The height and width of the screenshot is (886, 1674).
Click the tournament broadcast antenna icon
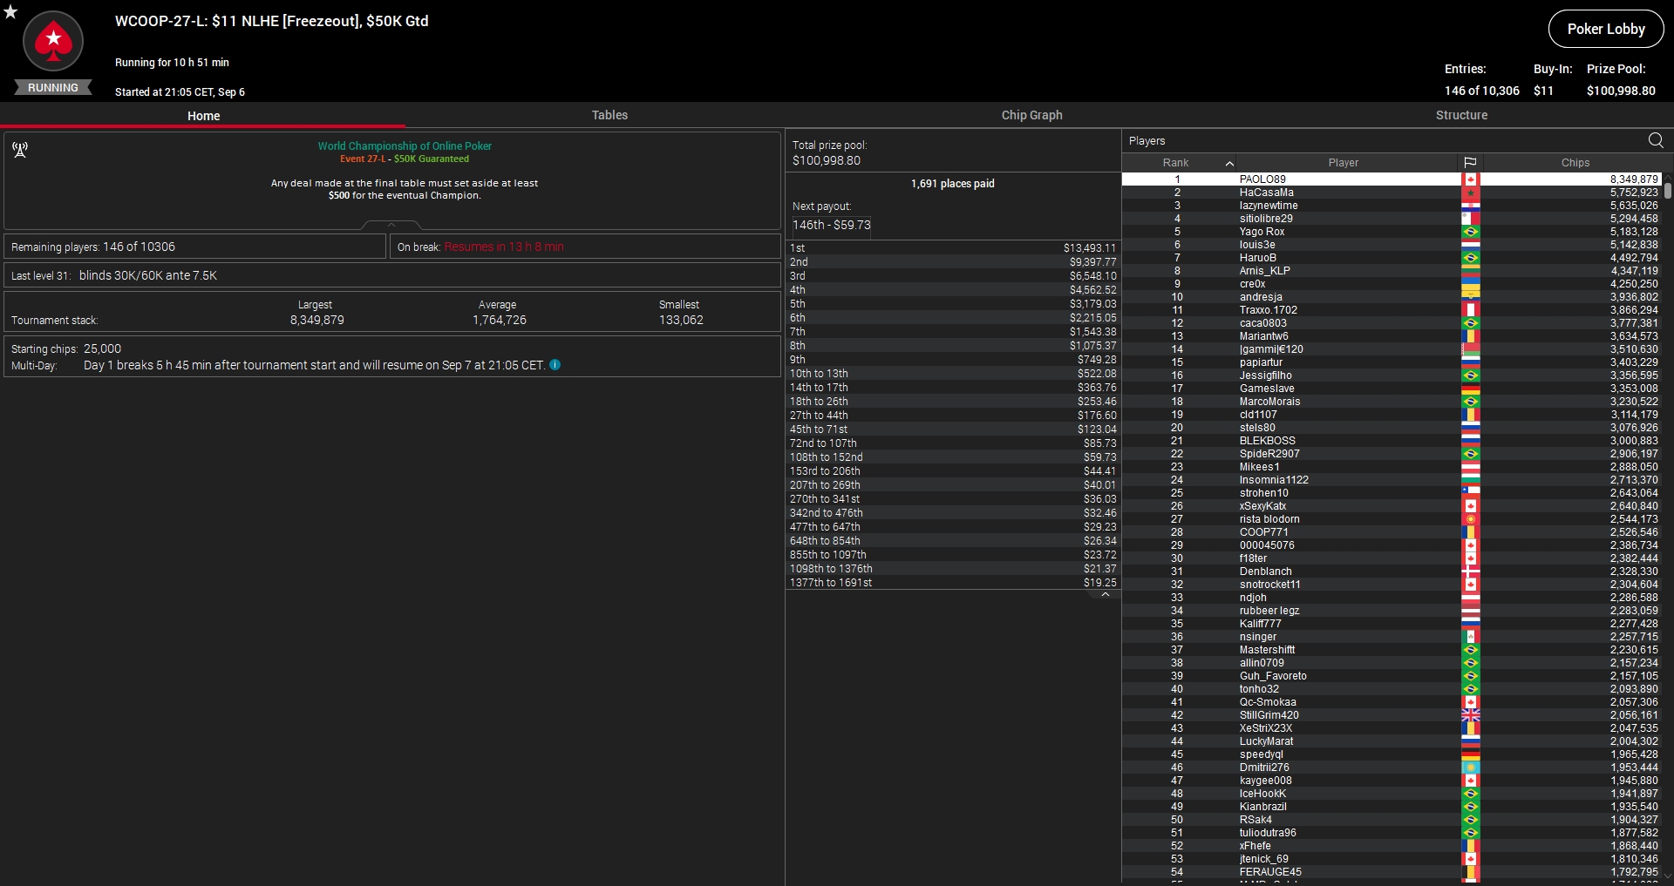click(20, 150)
